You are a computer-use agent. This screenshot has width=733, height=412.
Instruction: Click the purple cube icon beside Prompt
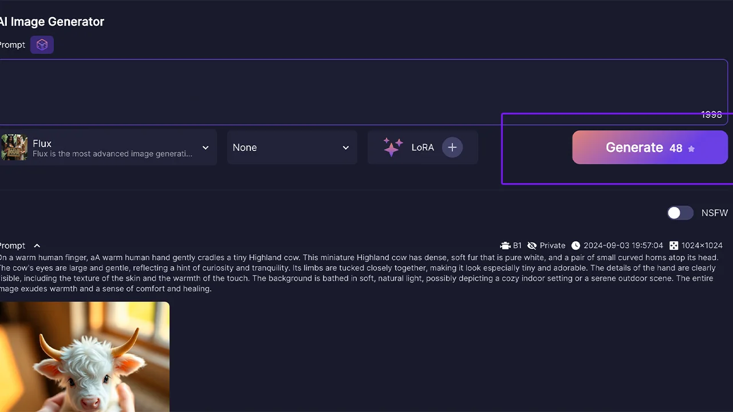click(42, 45)
